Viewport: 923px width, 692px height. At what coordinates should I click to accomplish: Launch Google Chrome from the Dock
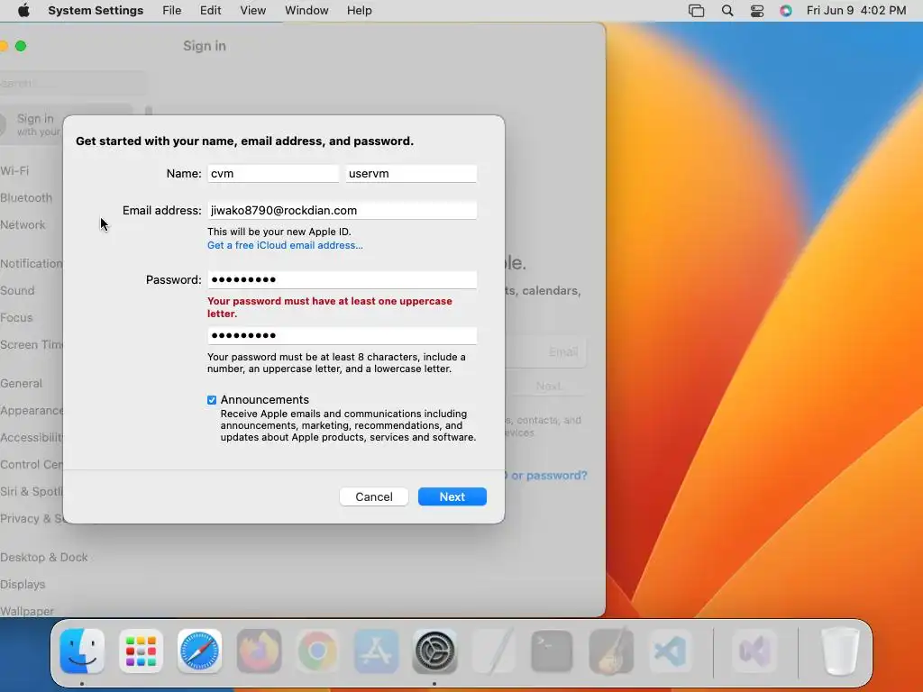pos(317,651)
